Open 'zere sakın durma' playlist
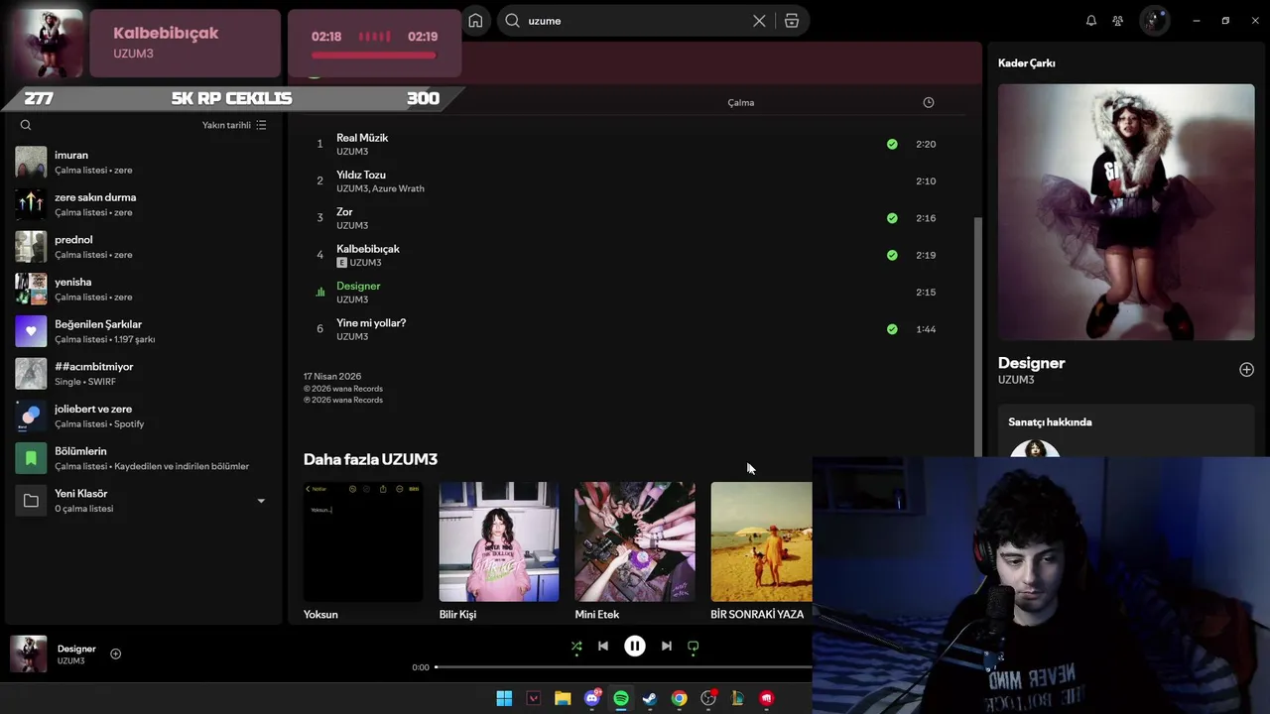 [143, 204]
